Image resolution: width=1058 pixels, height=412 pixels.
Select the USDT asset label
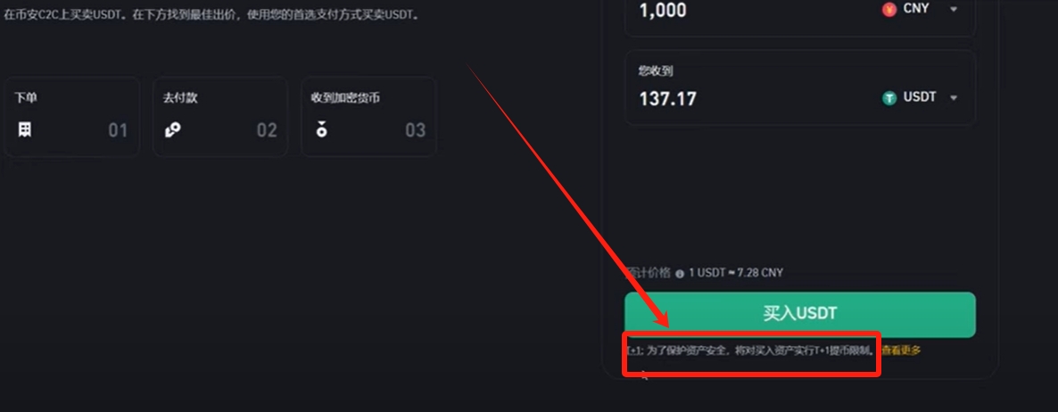(x=920, y=97)
